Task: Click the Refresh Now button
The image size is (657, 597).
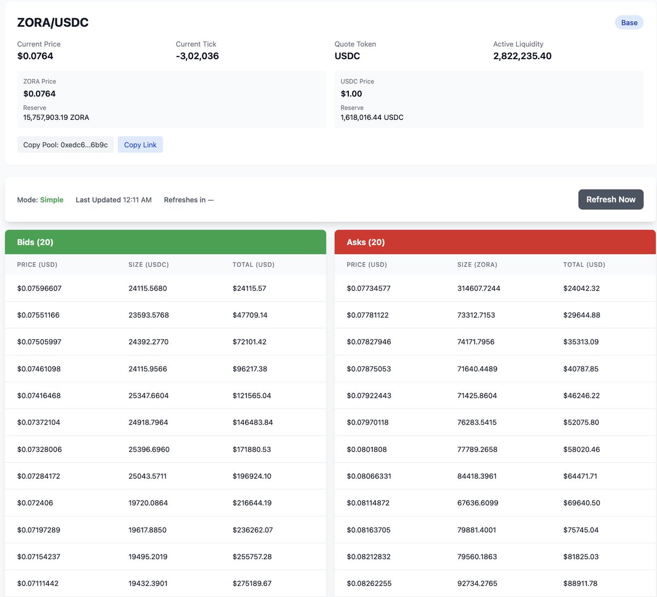Action: pos(610,199)
